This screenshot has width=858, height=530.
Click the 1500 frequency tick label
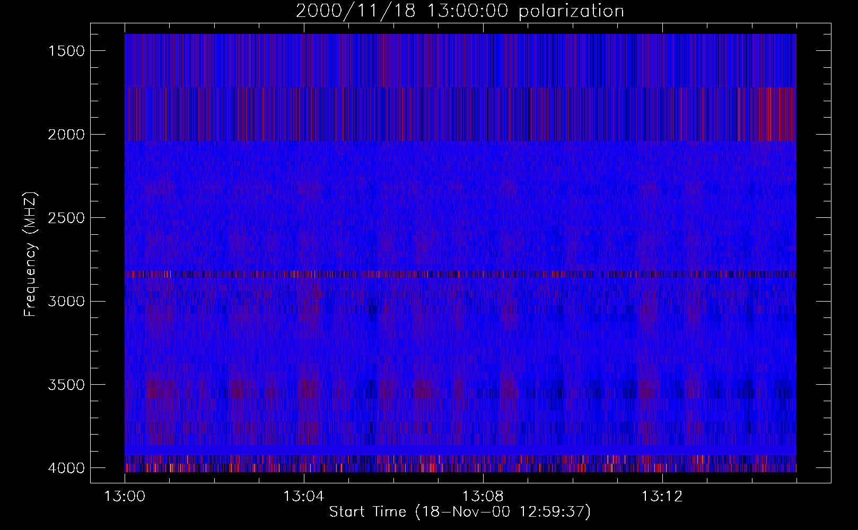coord(66,51)
